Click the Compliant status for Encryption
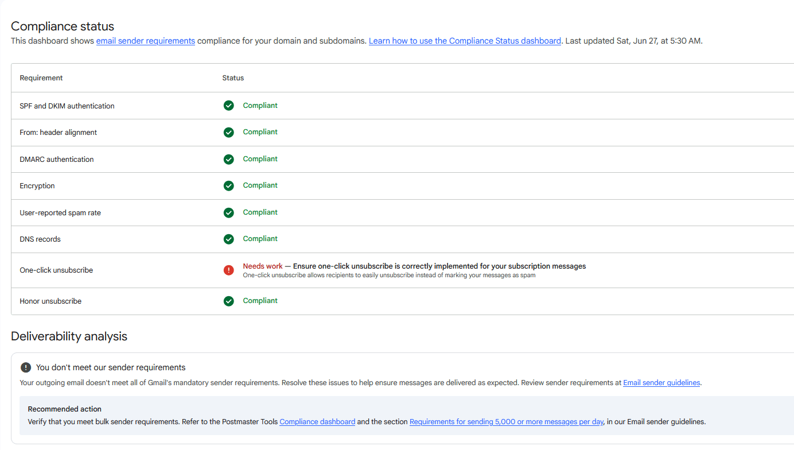The image size is (794, 450). pyautogui.click(x=260, y=185)
